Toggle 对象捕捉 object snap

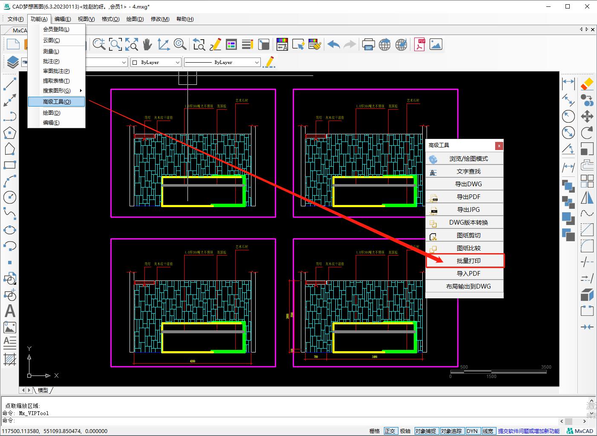click(x=426, y=431)
